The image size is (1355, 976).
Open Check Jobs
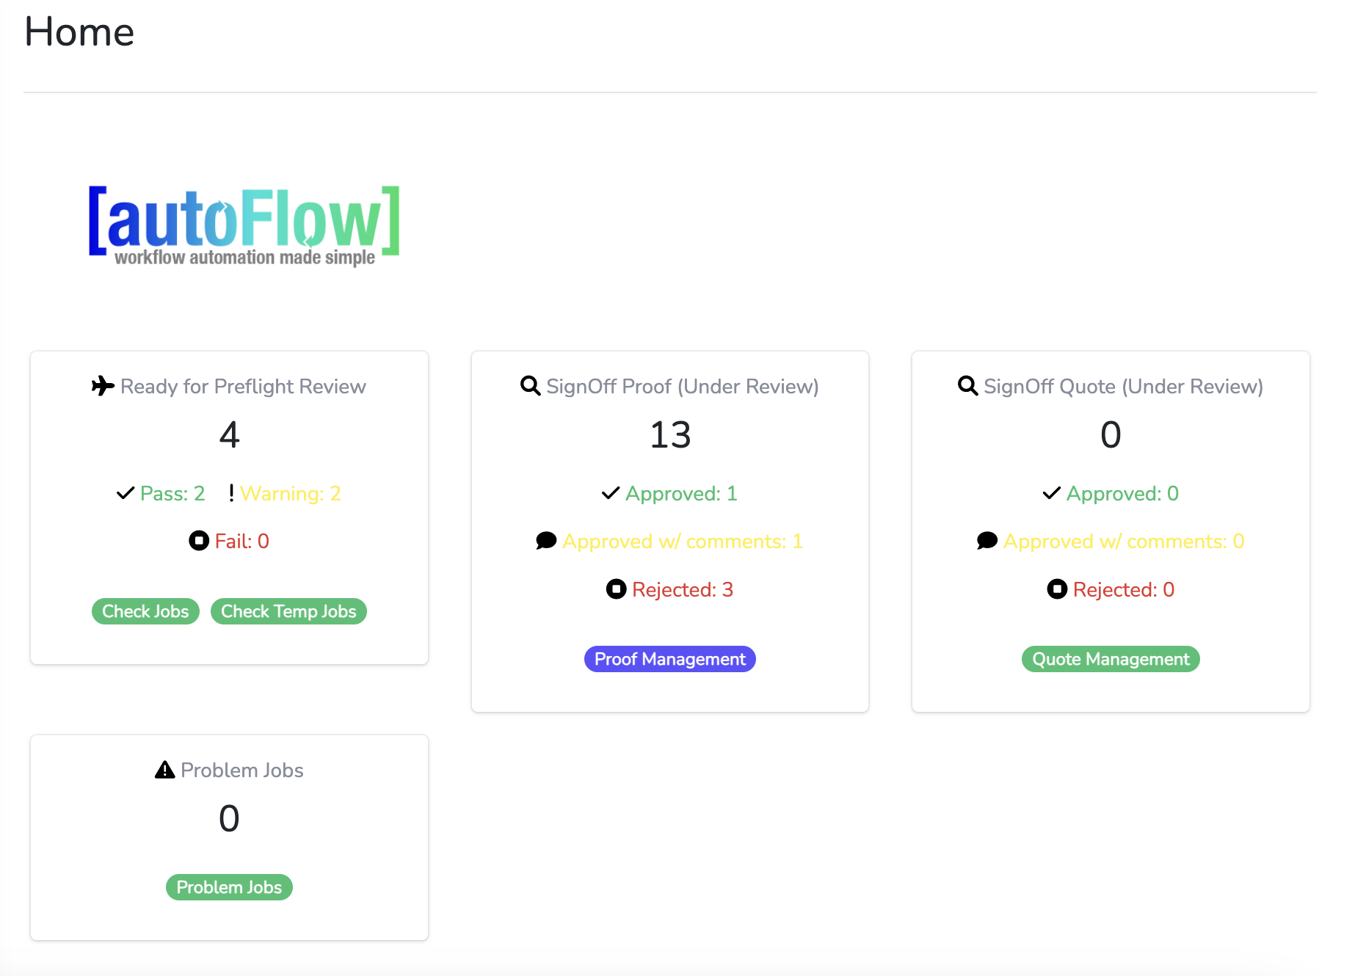[145, 611]
